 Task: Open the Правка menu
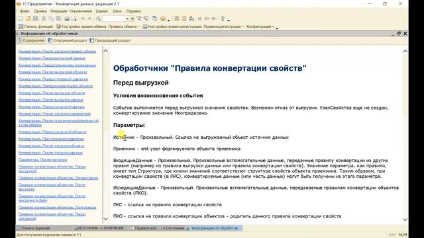[40, 11]
